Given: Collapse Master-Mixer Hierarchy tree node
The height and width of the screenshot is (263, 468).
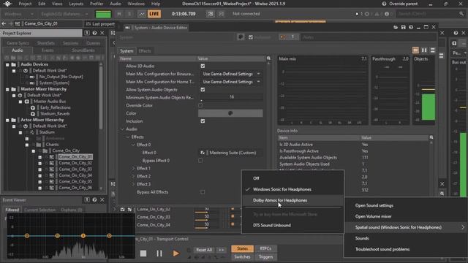Looking at the screenshot, I should point(7,89).
